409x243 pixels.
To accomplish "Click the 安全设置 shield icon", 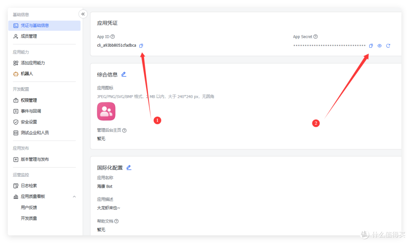I will pyautogui.click(x=16, y=122).
